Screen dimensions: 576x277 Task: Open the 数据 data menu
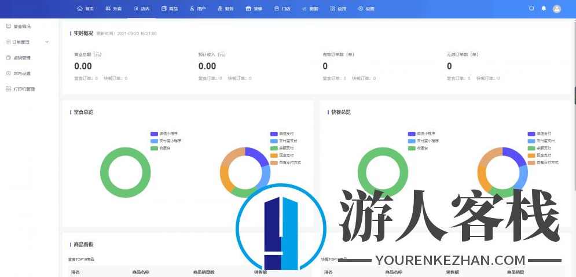point(310,9)
